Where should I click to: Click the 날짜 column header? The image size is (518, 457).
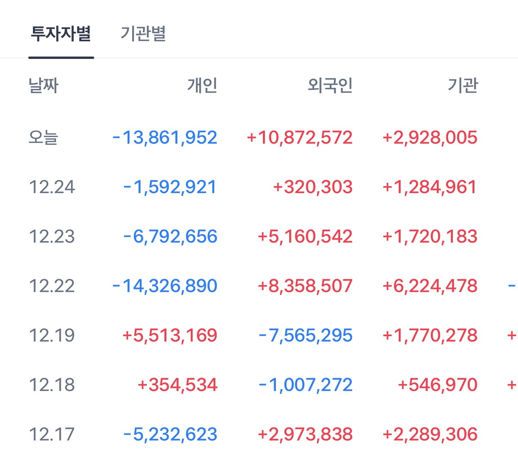tap(43, 86)
